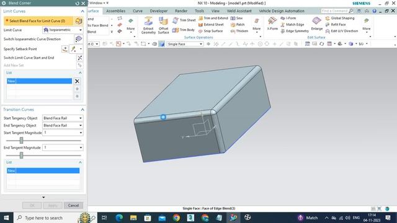
Task: Open the Single Face selection filter dropdown
Action: coord(185,44)
